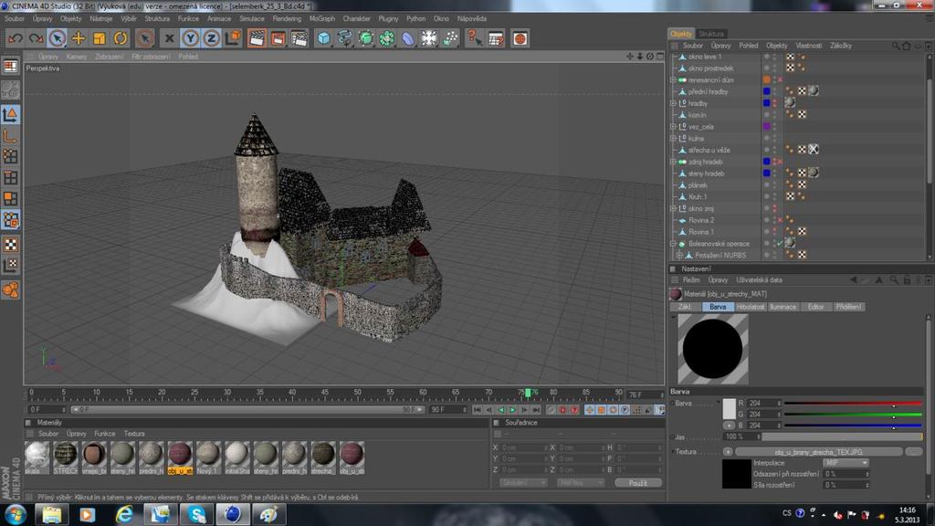Open Internet Explorer in the taskbar
The image size is (935, 526).
[x=124, y=514]
